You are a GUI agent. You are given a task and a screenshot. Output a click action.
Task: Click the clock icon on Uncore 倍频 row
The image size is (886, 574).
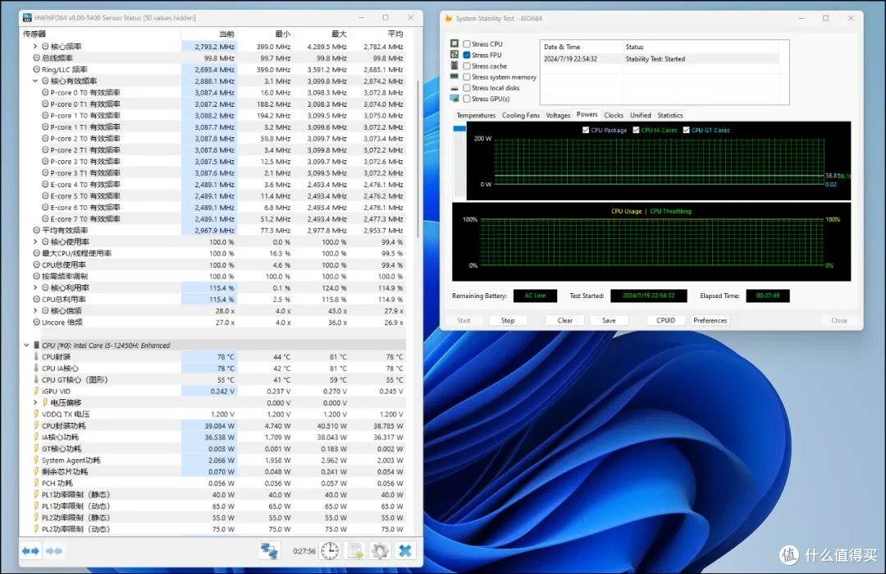pos(36,322)
